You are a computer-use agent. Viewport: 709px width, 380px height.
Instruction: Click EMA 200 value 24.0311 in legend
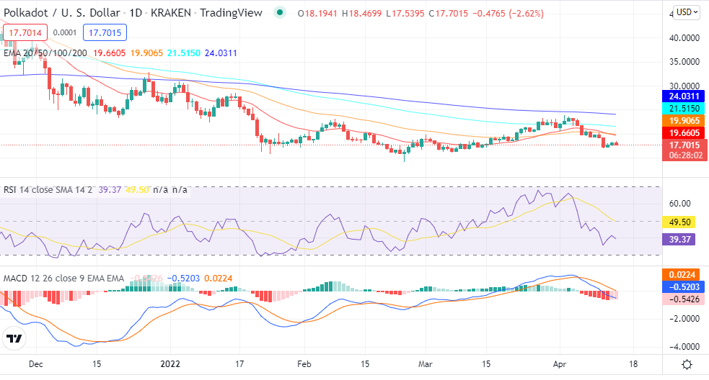point(221,53)
